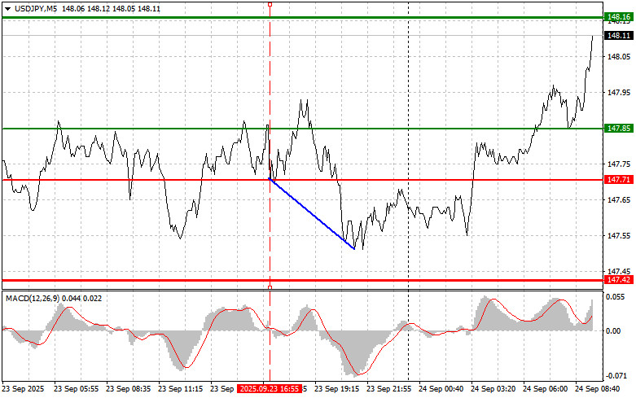Click the 23 Sep 2025 time label

(x=23, y=389)
